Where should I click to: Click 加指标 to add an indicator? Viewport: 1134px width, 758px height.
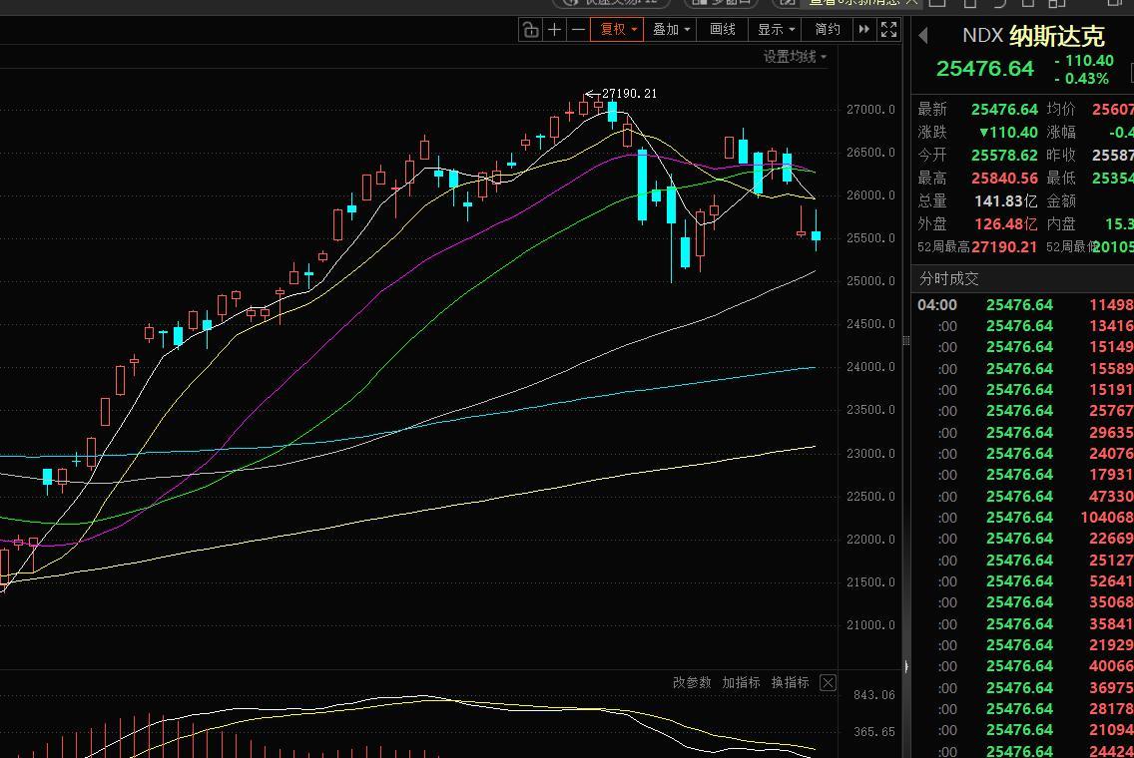(741, 682)
